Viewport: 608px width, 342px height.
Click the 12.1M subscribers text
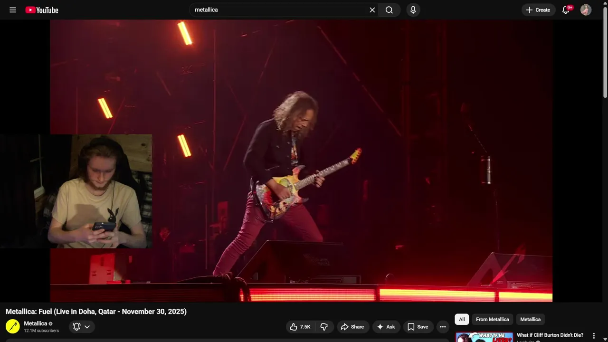point(42,331)
